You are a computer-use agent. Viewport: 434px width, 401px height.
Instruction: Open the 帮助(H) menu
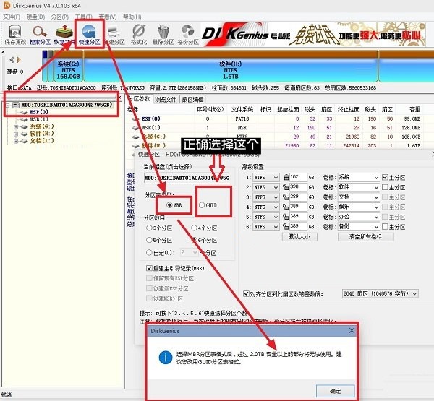click(132, 17)
